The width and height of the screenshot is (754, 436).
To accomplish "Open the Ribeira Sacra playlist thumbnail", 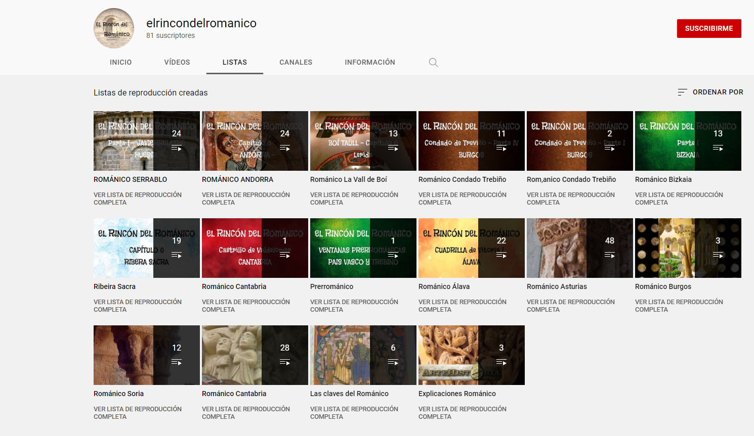I will (x=147, y=248).
